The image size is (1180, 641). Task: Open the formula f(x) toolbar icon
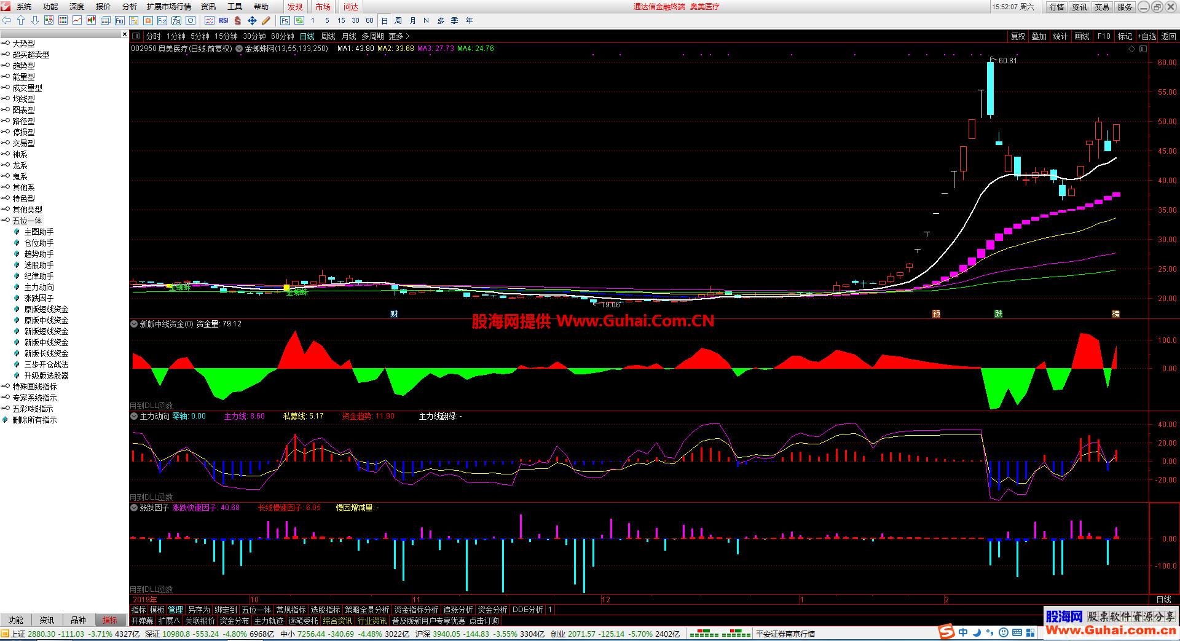(176, 20)
